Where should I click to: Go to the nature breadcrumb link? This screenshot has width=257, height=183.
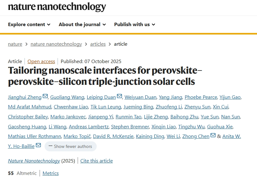click(x=15, y=44)
